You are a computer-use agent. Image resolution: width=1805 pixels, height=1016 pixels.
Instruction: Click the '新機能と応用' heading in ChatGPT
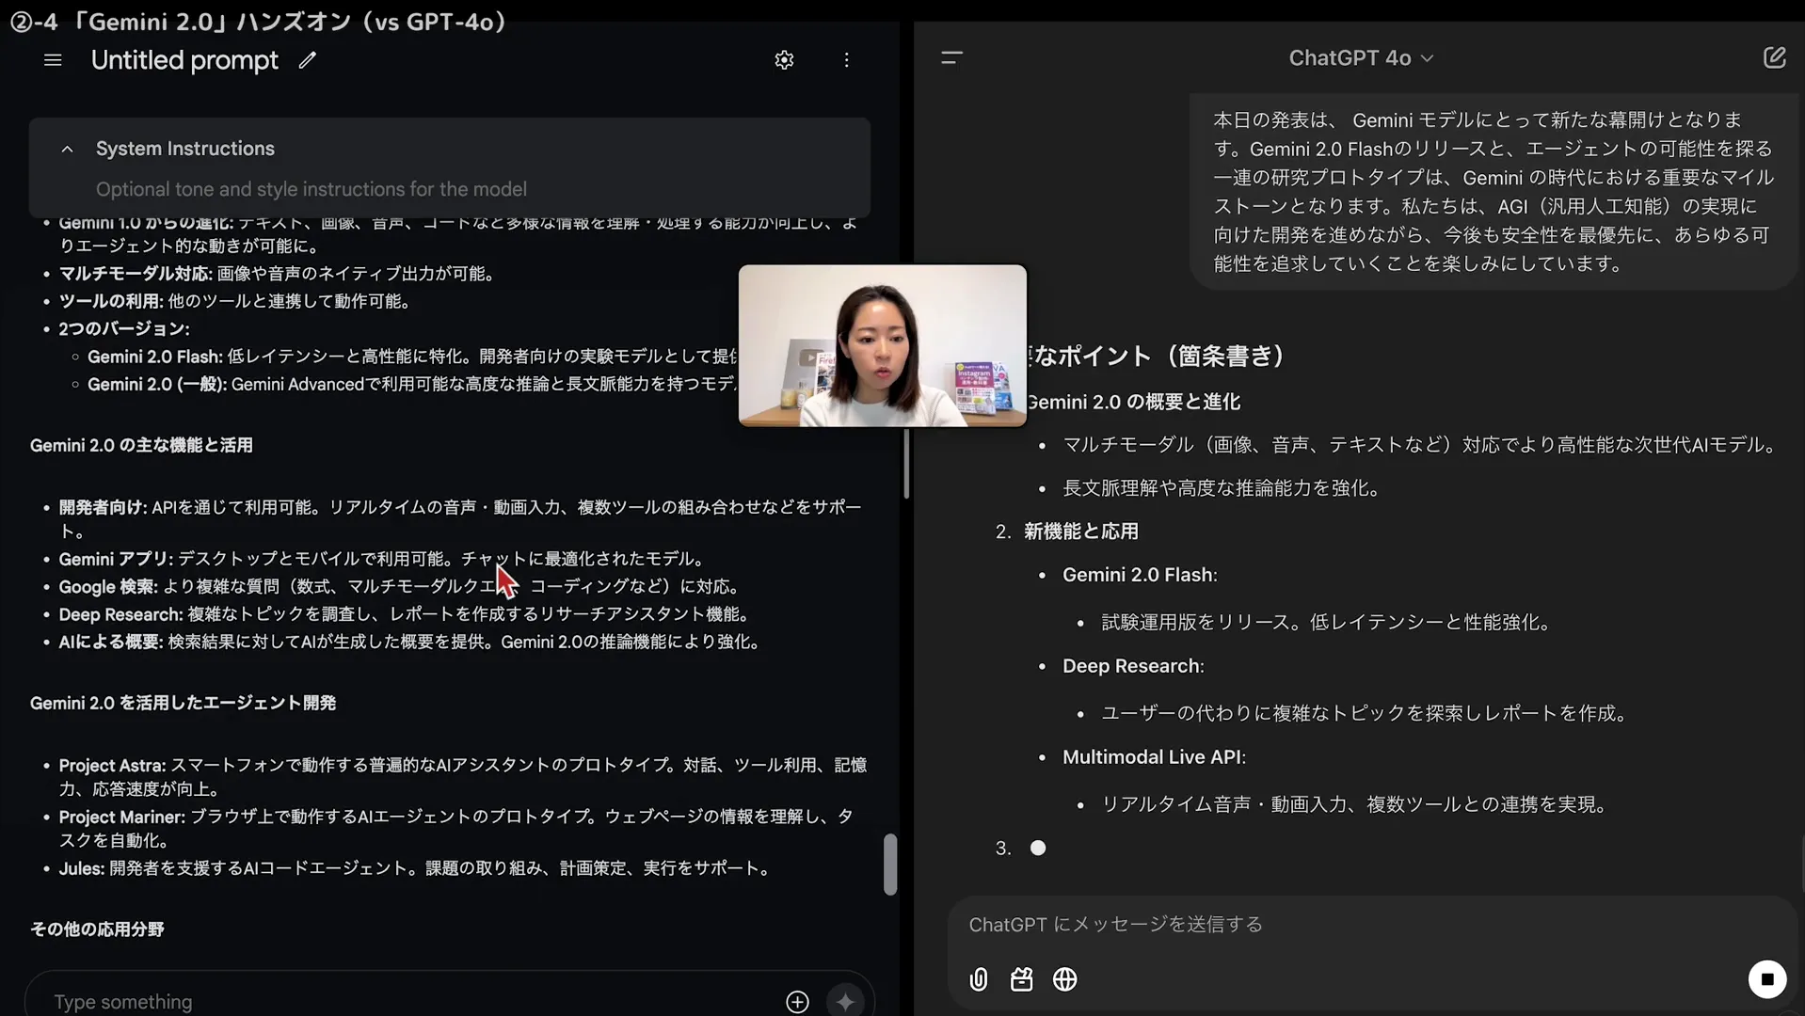coord(1081,532)
